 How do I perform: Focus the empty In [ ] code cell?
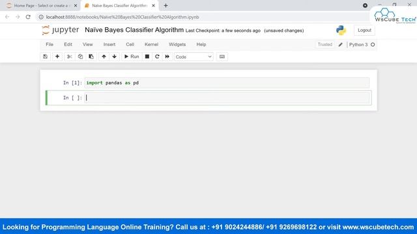tap(227, 98)
